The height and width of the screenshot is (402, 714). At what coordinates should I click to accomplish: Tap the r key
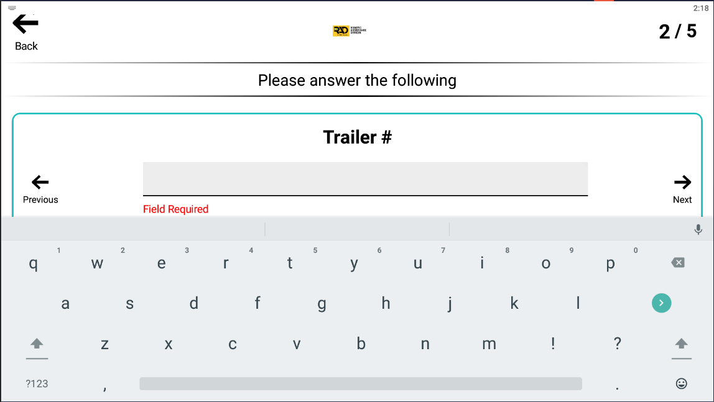pos(225,263)
